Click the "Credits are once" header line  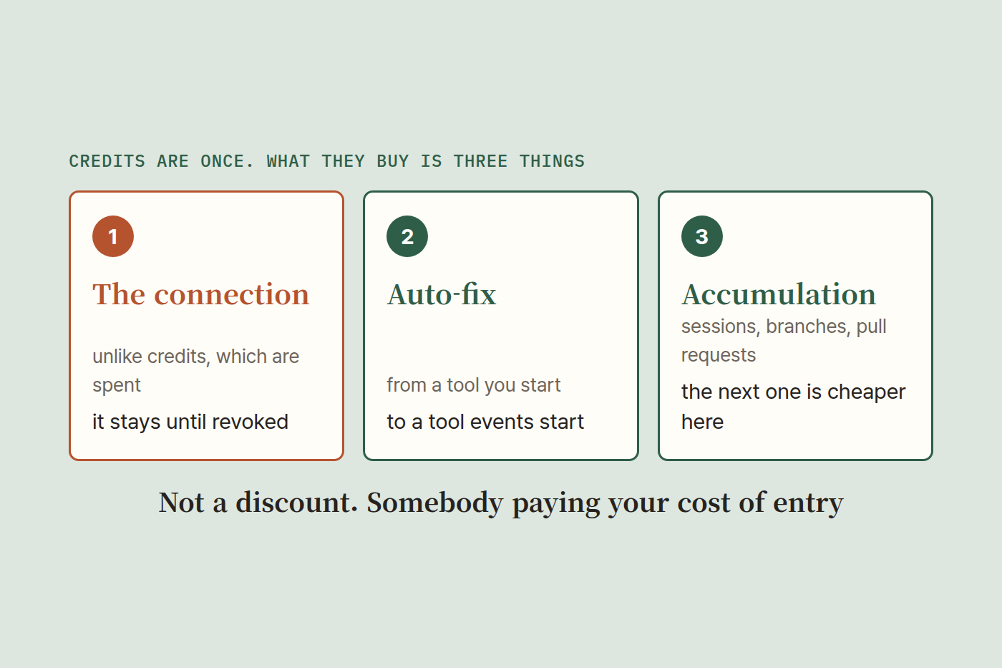point(326,161)
